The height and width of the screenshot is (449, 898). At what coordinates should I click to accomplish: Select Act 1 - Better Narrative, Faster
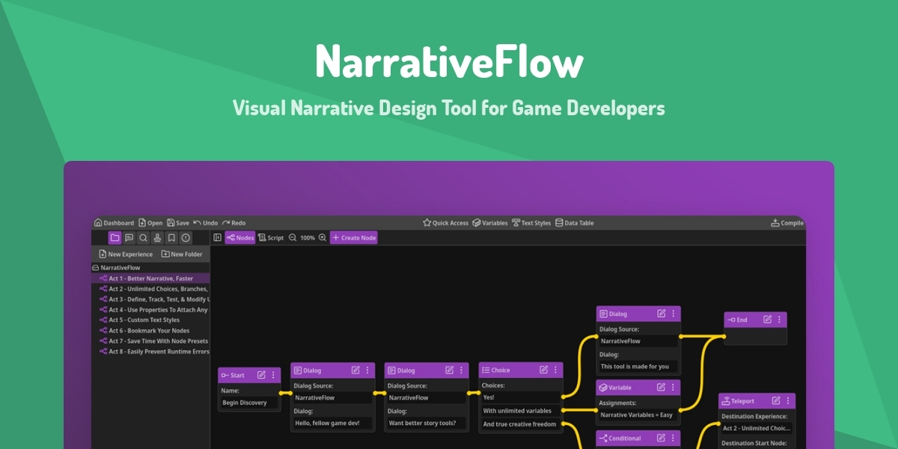pos(150,278)
